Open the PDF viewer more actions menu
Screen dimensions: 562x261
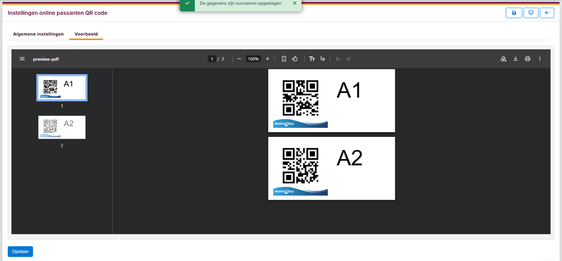pyautogui.click(x=540, y=58)
